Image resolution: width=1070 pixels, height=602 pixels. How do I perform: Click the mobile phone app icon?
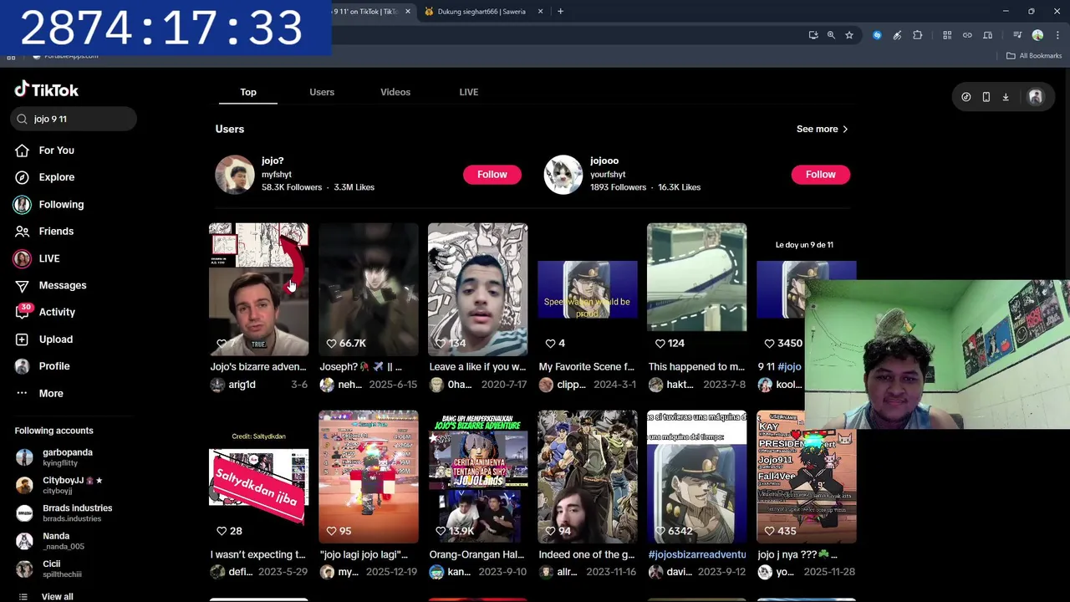coord(986,97)
